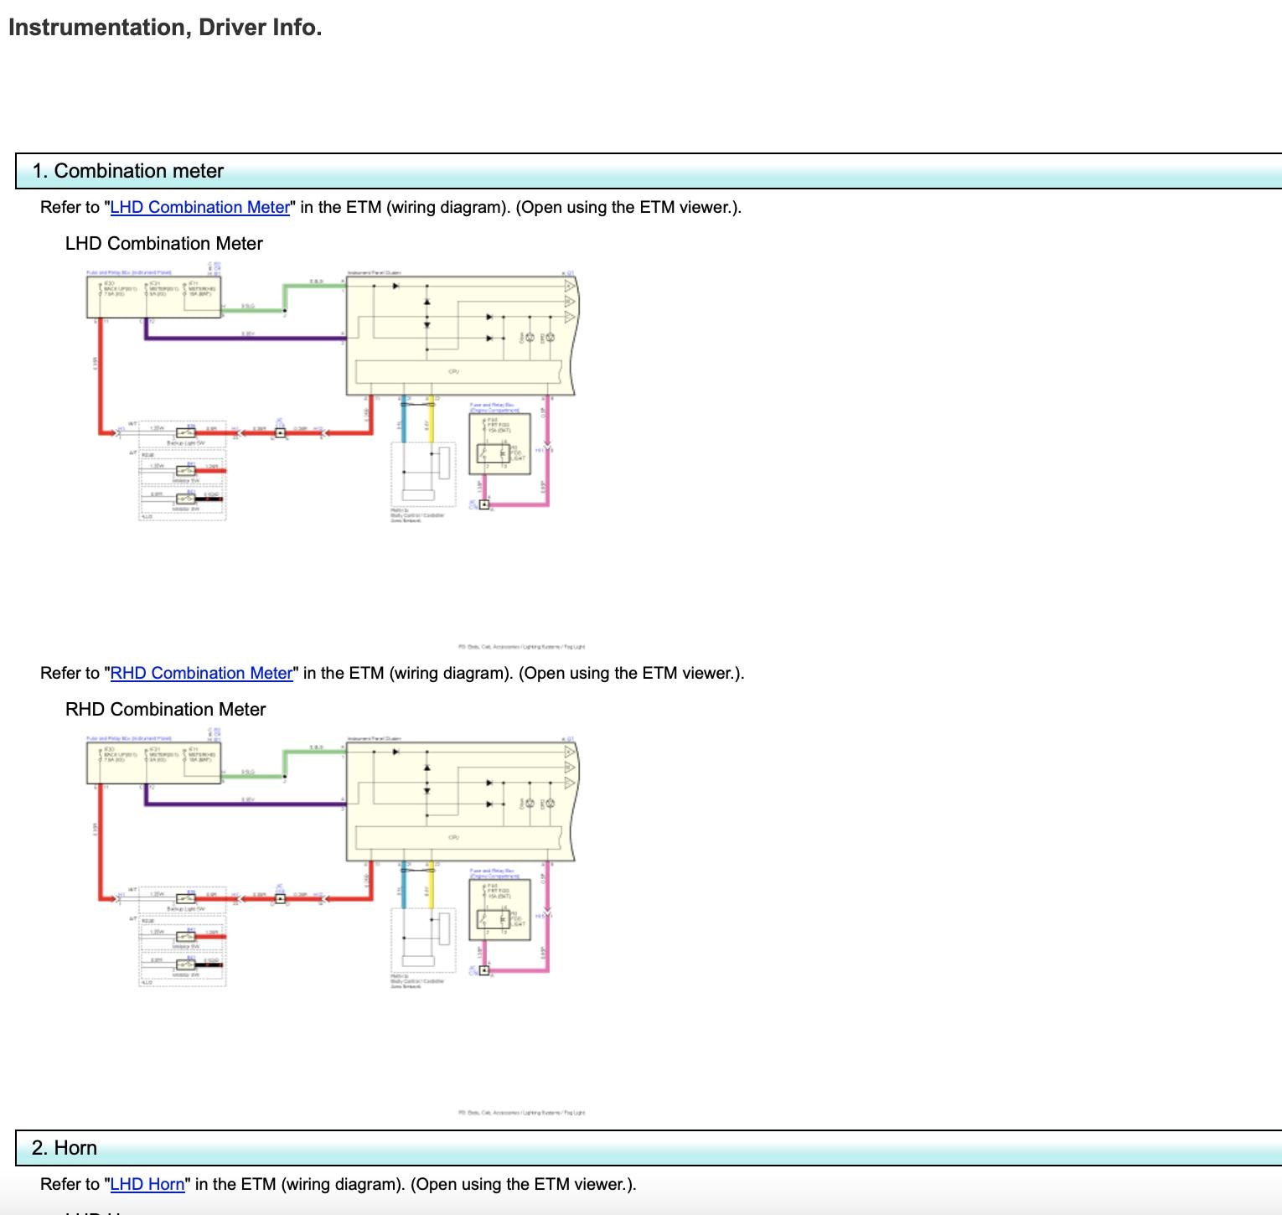Open the LHD Combination Meter link

(199, 207)
